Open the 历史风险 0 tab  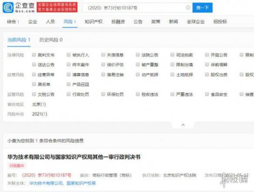51,40
